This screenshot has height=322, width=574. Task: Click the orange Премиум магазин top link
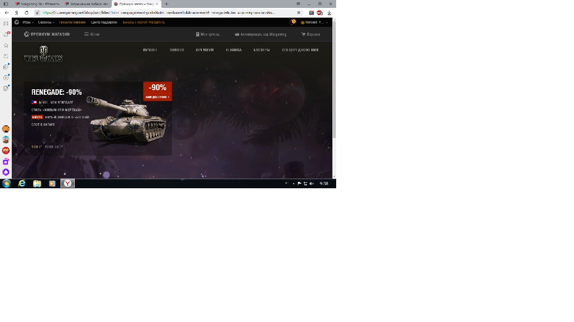pos(72,22)
